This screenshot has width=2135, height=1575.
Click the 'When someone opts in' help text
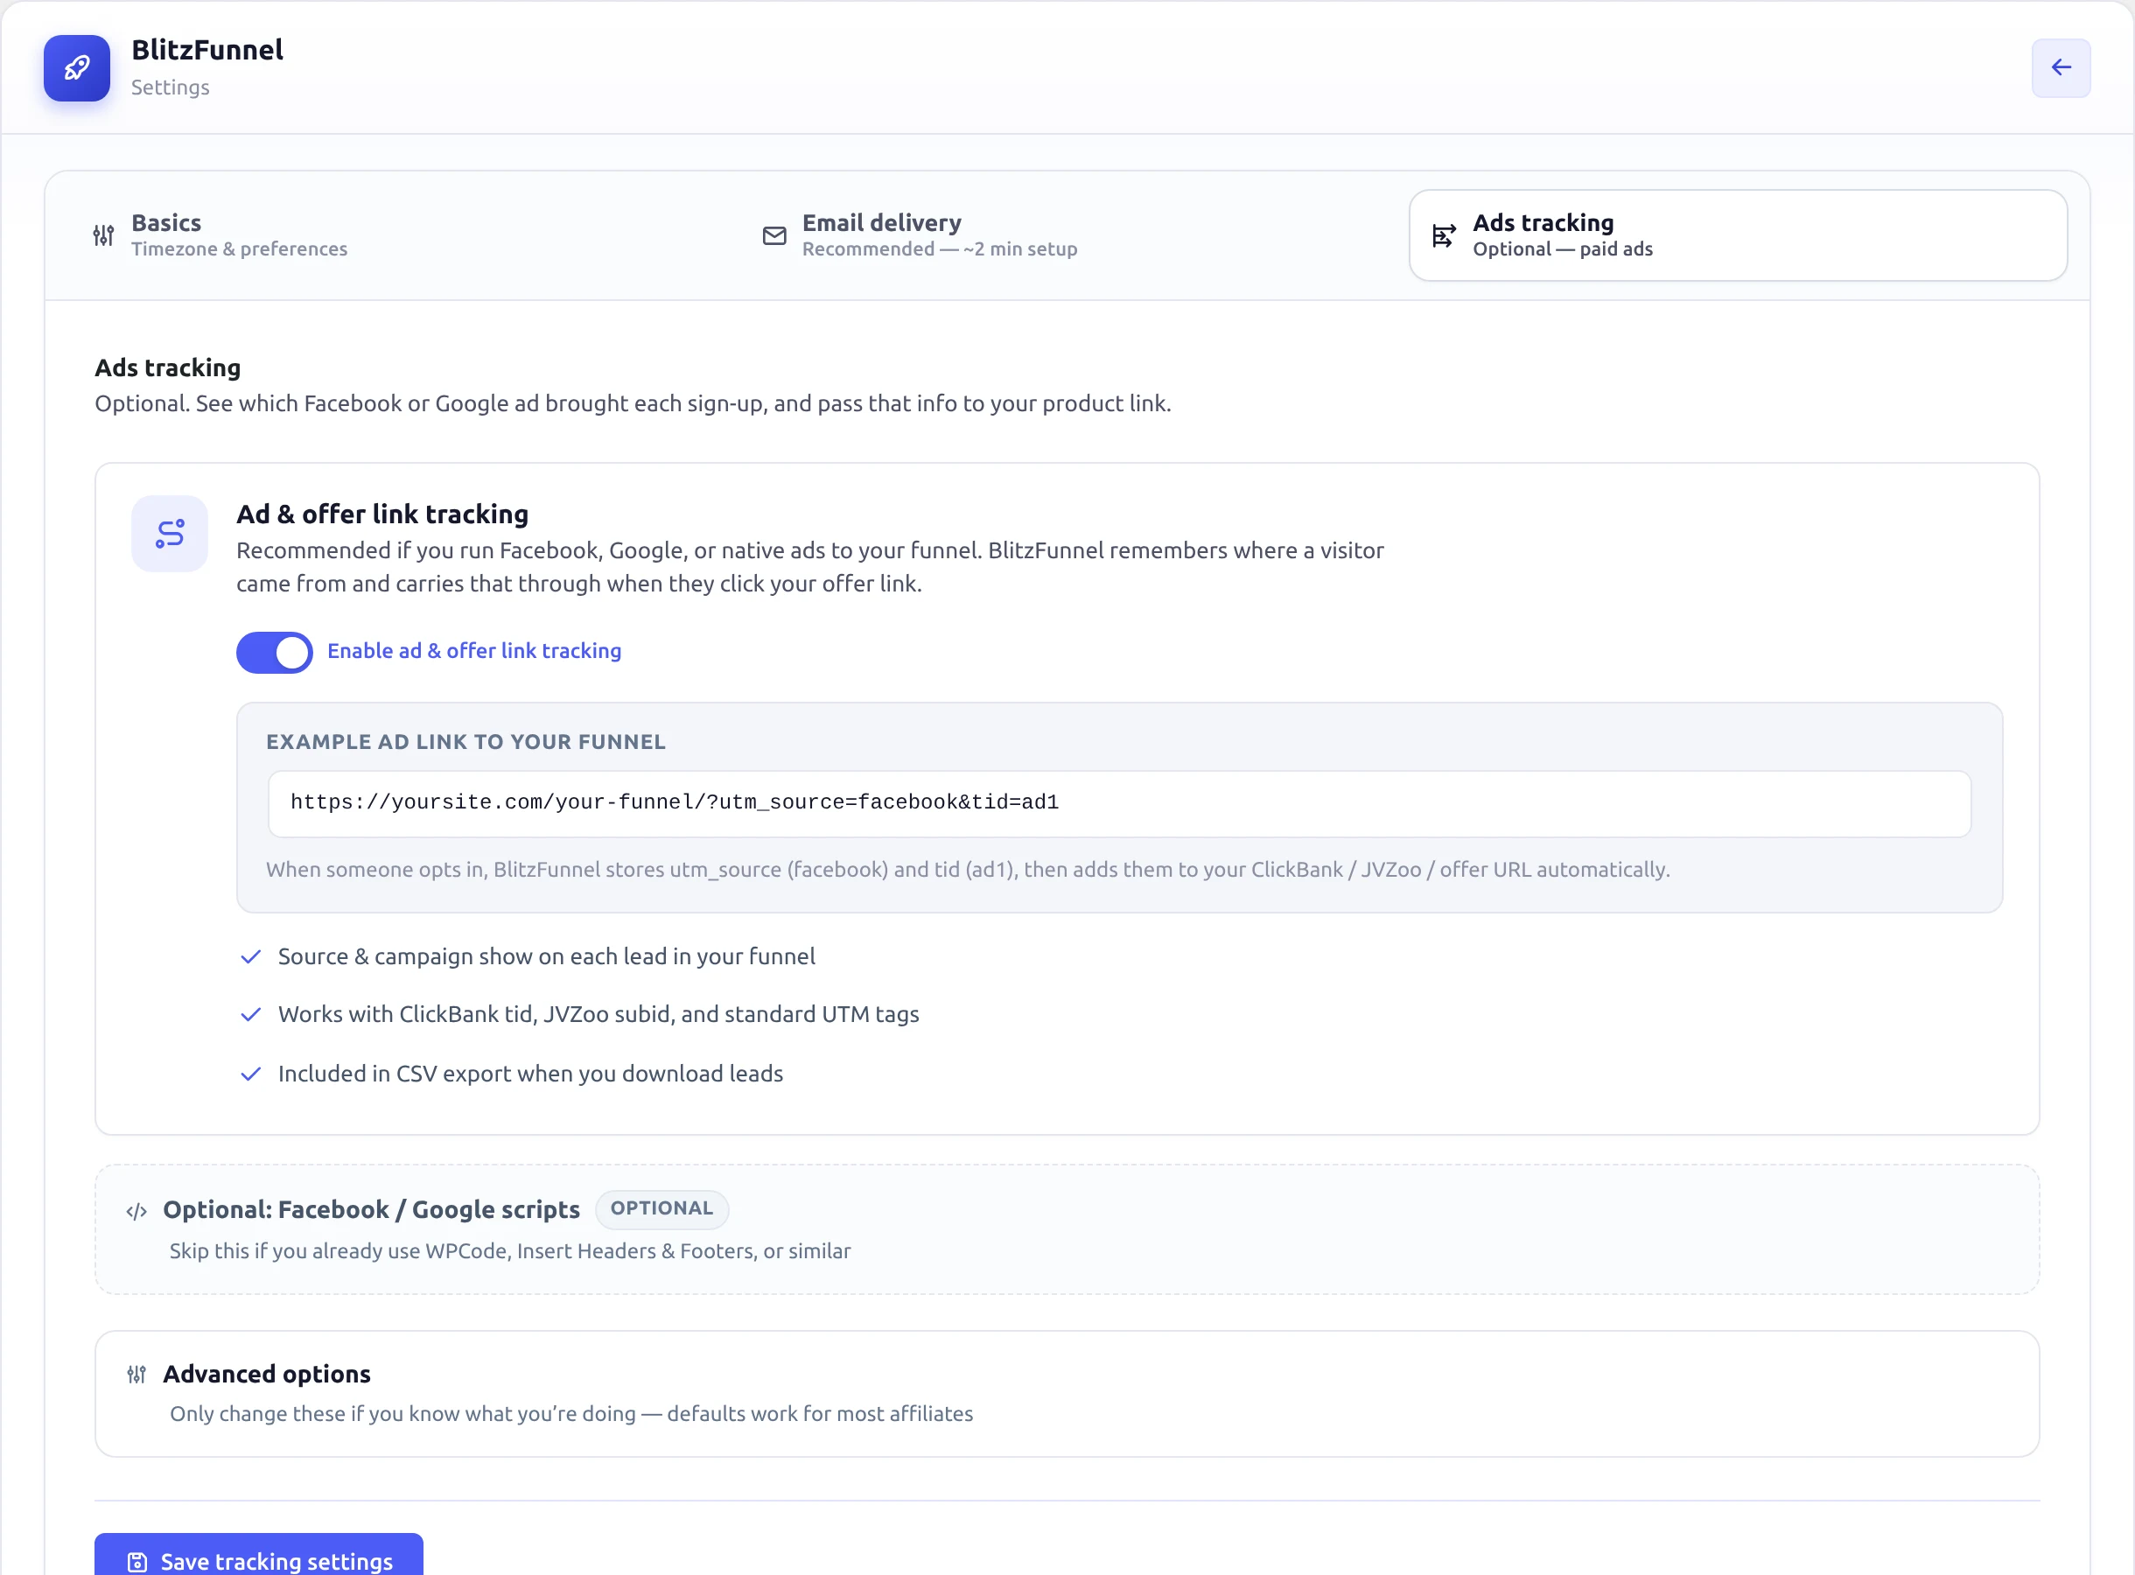[968, 870]
